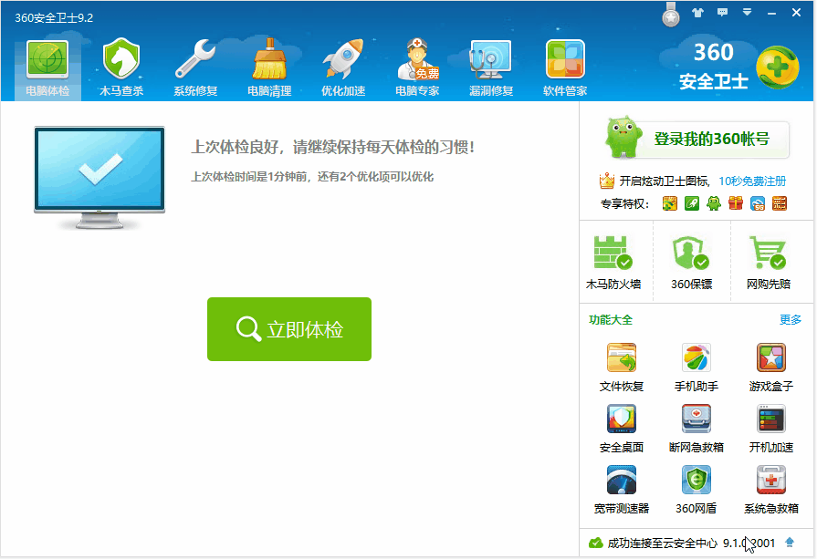
Task: Click the medal icon in title bar
Action: pyautogui.click(x=671, y=15)
